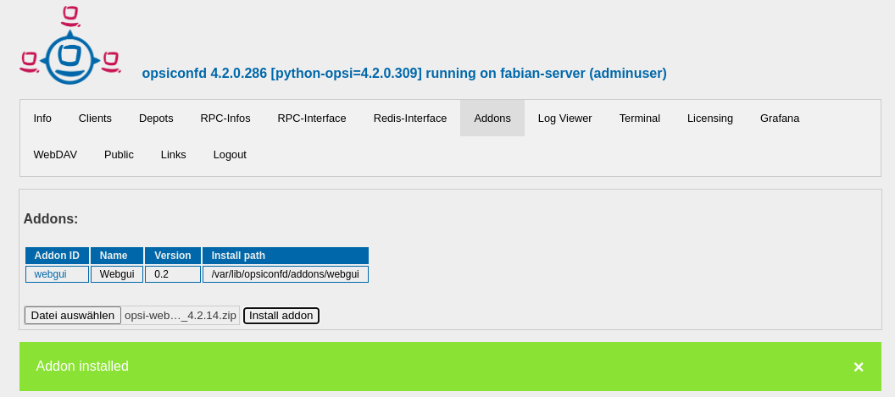
Task: Select the Links tab
Action: 174,155
